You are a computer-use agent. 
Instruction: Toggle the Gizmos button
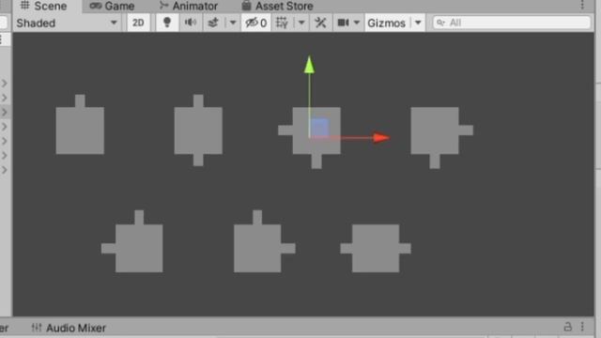[386, 23]
